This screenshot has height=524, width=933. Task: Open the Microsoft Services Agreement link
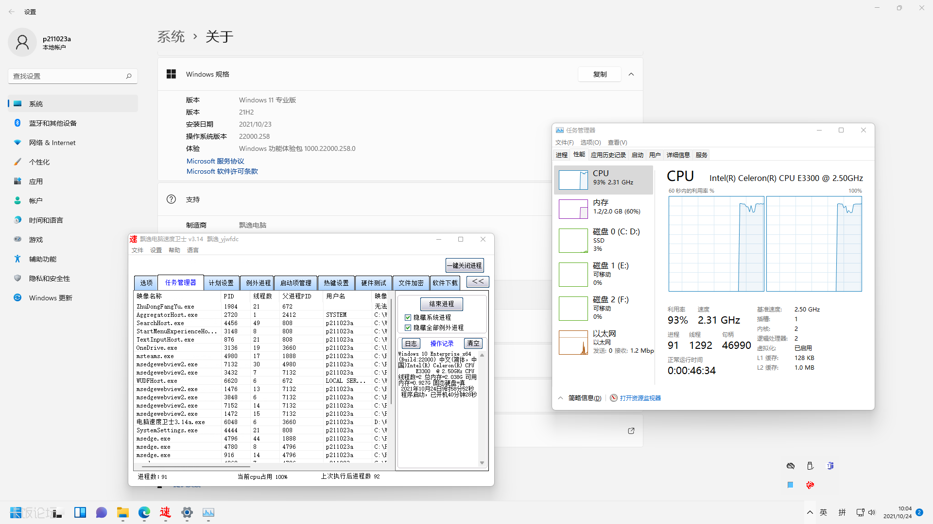tap(215, 161)
